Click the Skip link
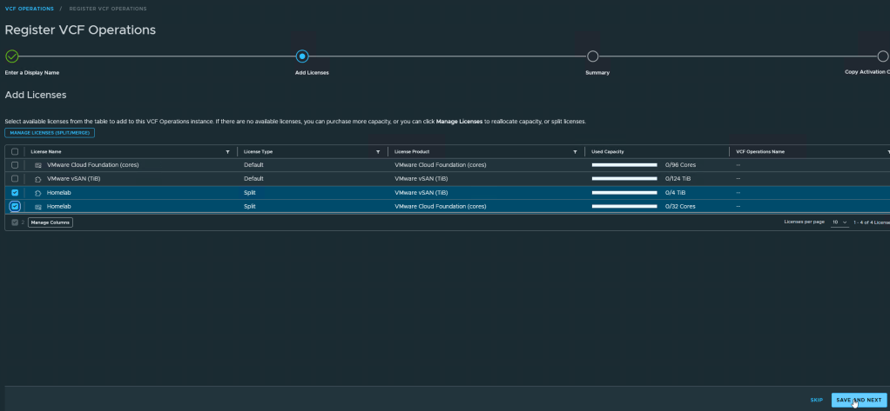This screenshot has height=411, width=890. click(x=816, y=400)
